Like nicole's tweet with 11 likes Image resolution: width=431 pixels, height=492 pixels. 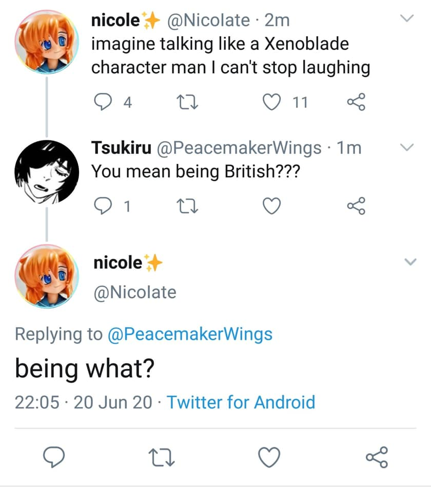(x=271, y=103)
